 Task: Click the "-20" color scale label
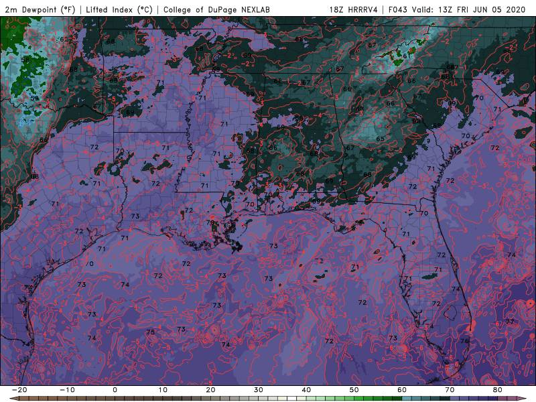(19, 390)
